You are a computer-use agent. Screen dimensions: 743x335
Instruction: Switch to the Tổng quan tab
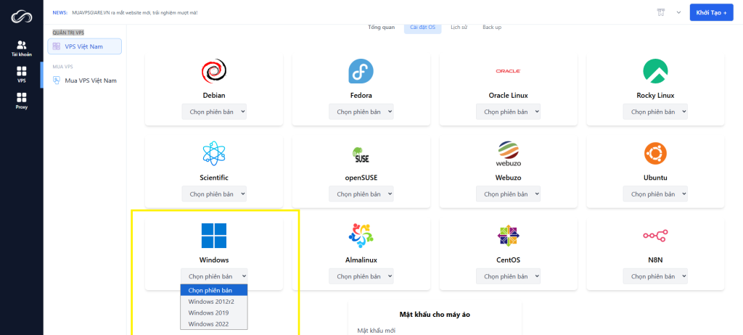[381, 28]
